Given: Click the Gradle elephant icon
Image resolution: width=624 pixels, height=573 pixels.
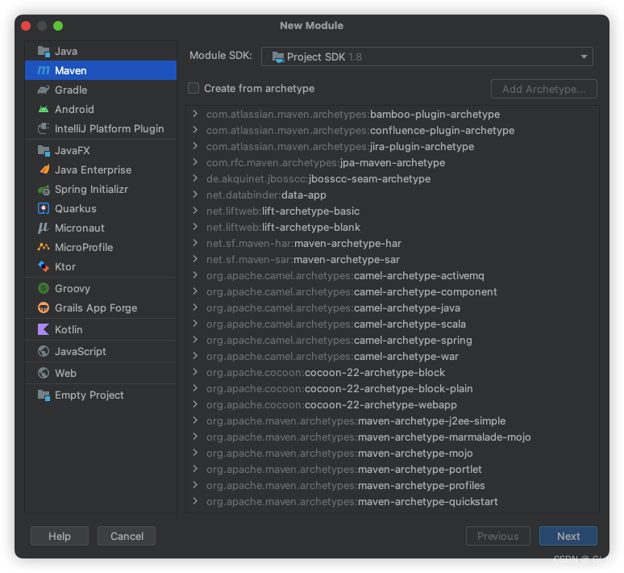Looking at the screenshot, I should 44,90.
